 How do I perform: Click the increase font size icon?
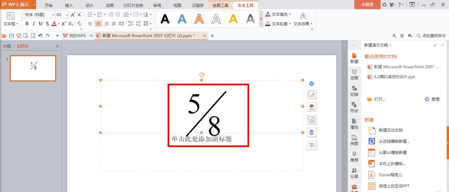click(x=73, y=15)
